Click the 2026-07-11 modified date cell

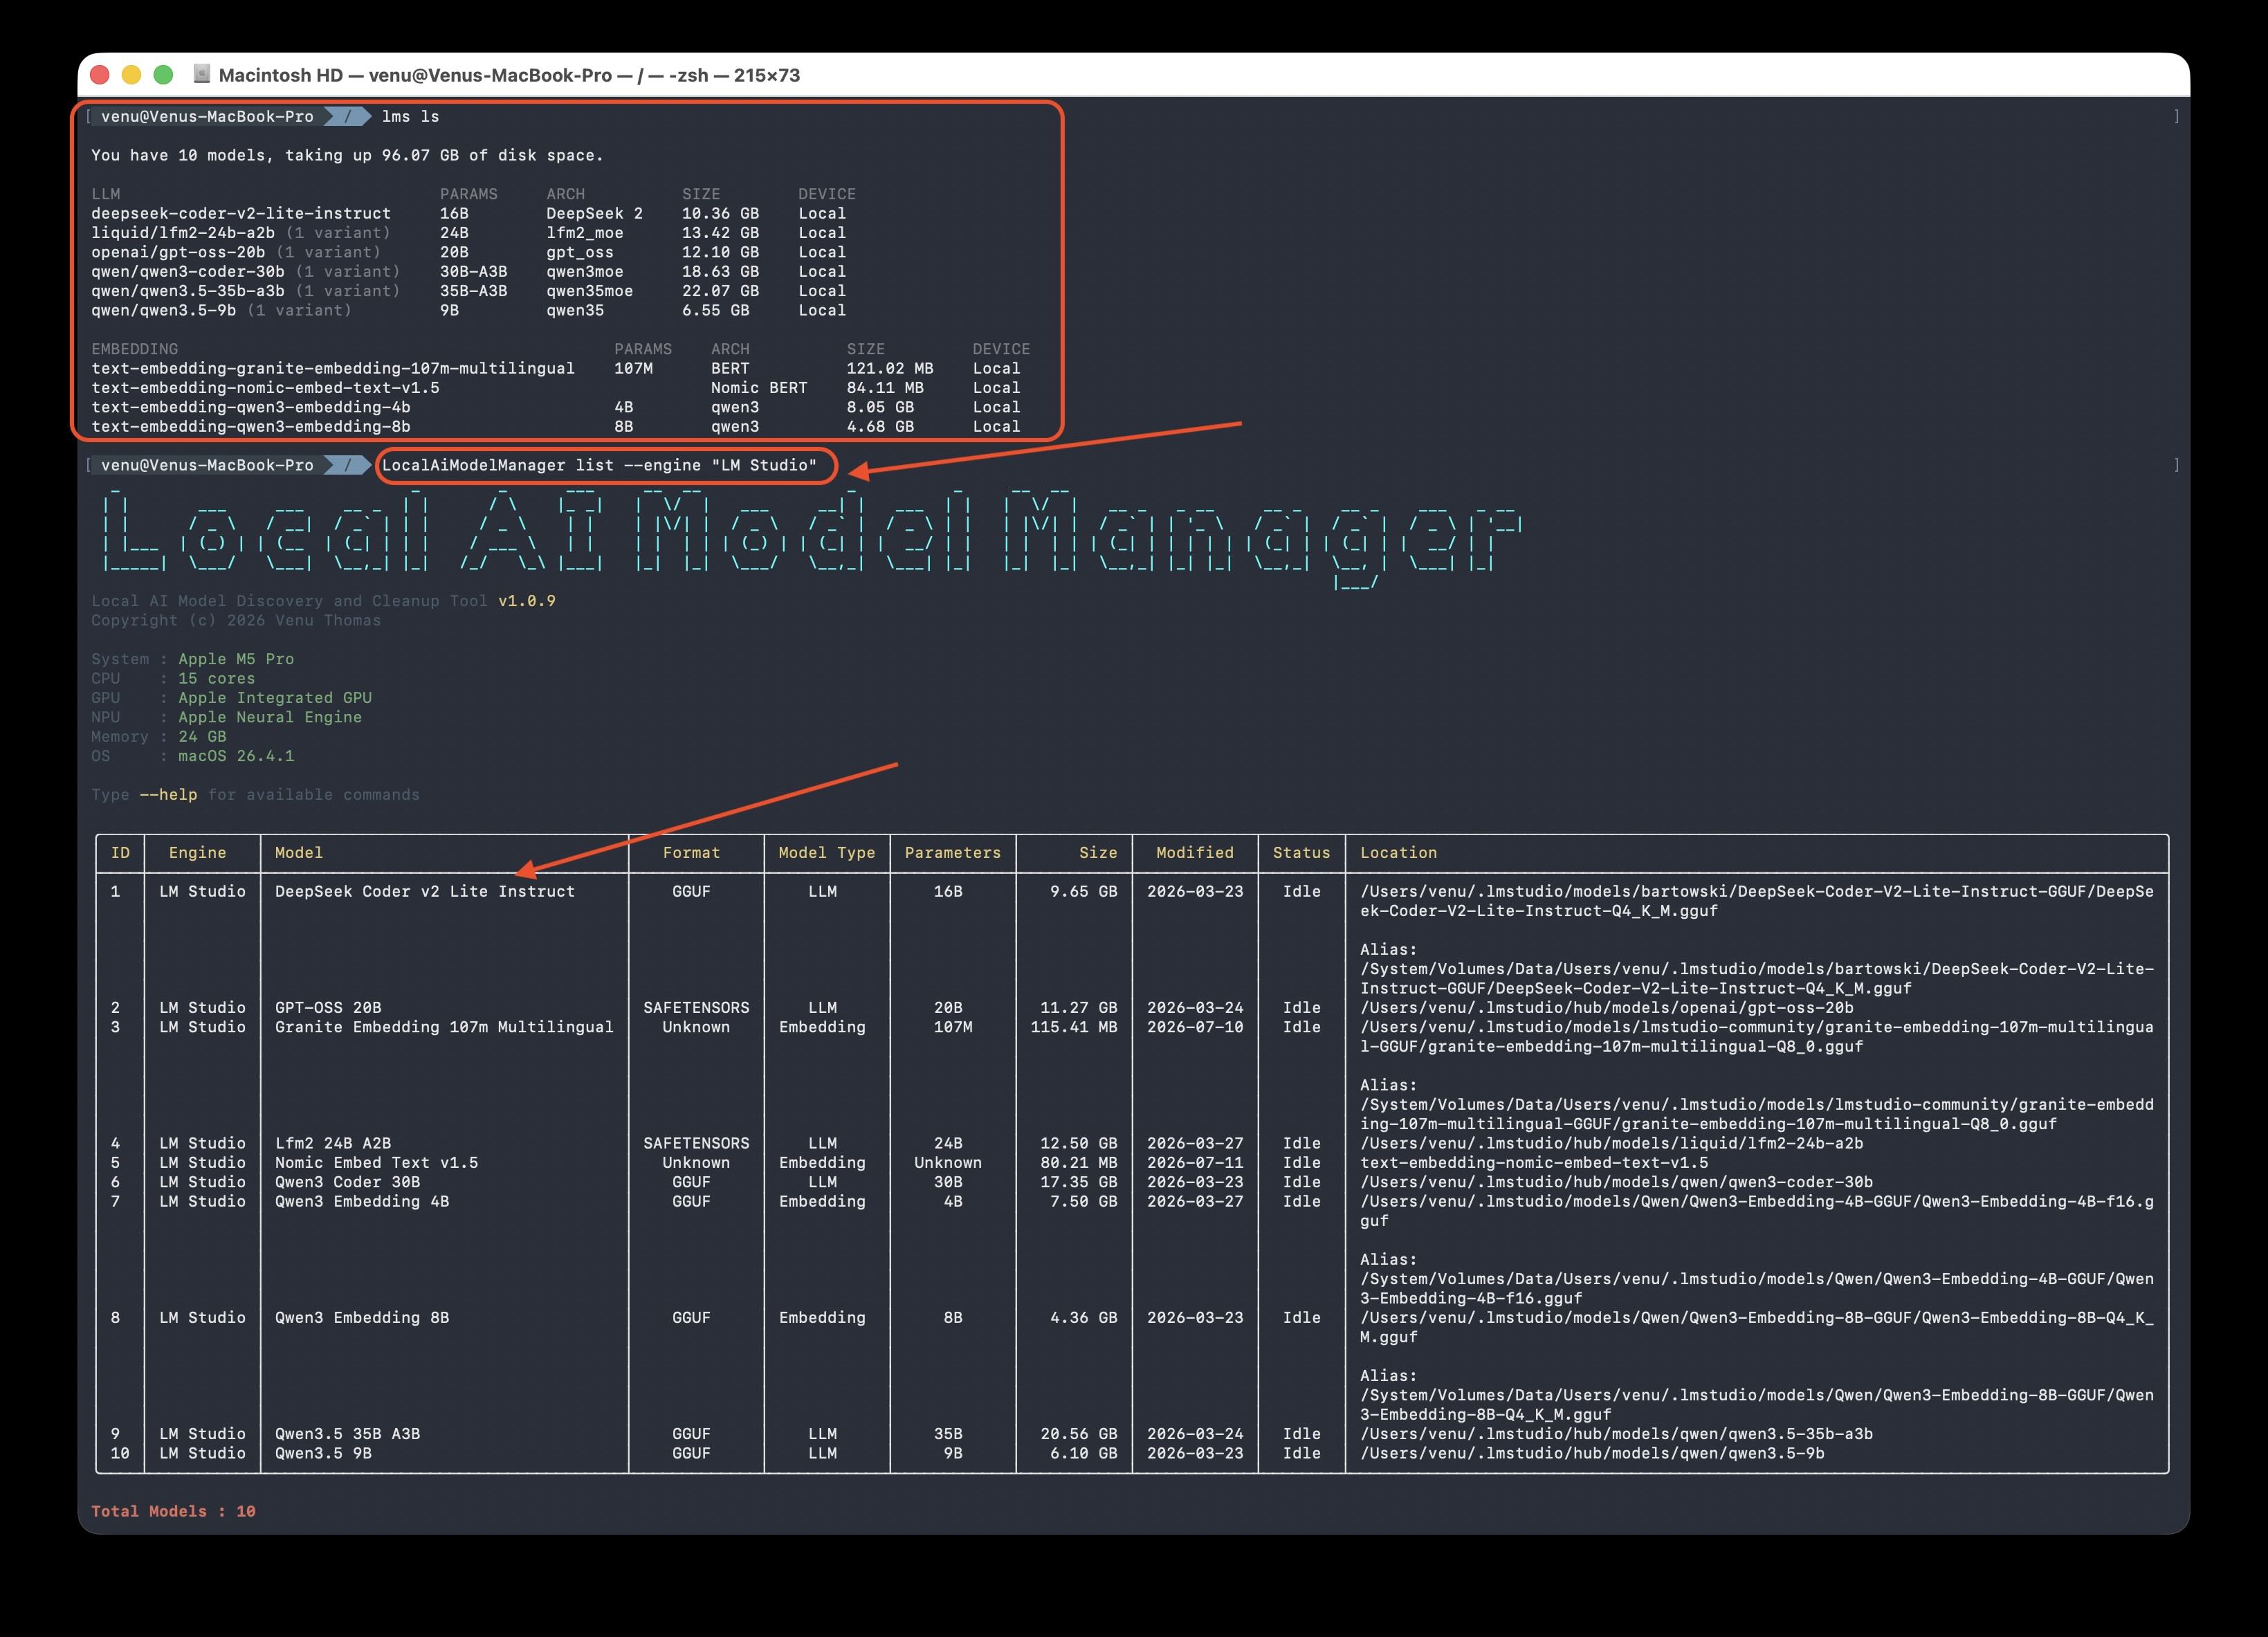pos(1195,1163)
